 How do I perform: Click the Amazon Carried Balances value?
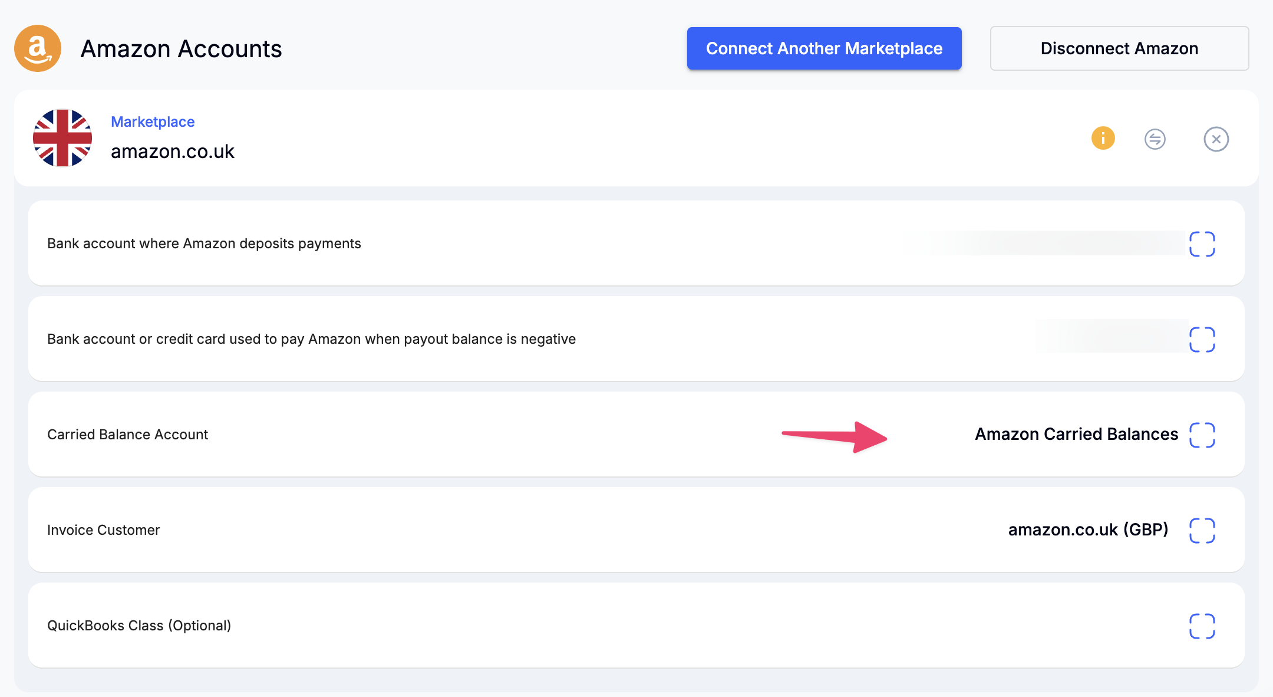1077,434
